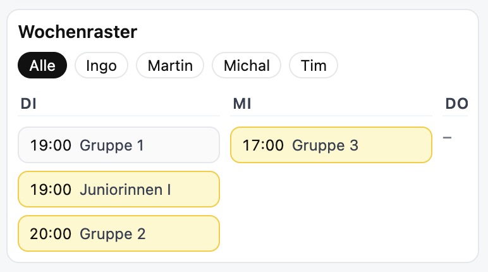Click the Wochenraster heading
The height and width of the screenshot is (272, 488).
tap(78, 32)
